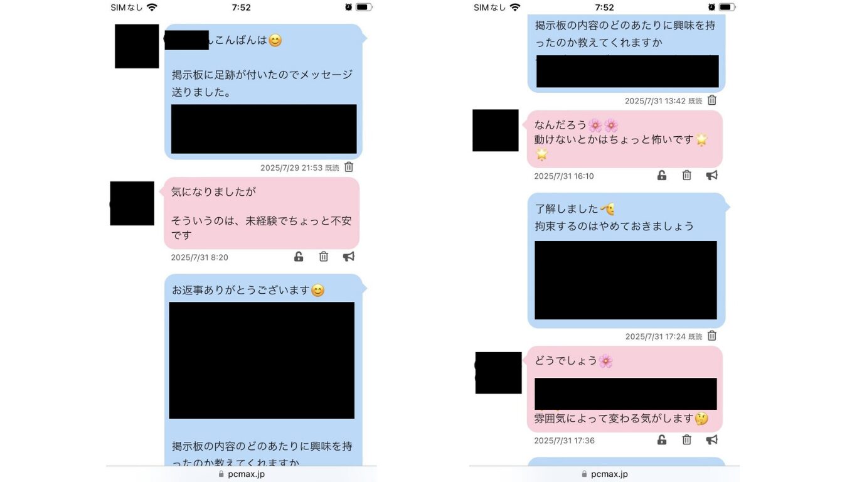Tap the unlock icon beside 2025/7/31 16:10
857x482 pixels.
pyautogui.click(x=662, y=176)
